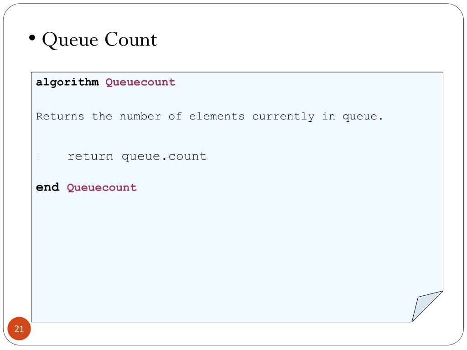467x350 pixels.
Task: Select the word Queue in the slide title
Action: coord(70,40)
